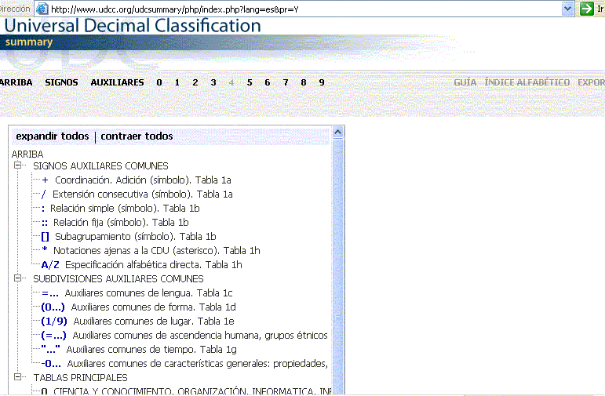Select the square brackets Subagrupamiento symbol
The image size is (605, 396).
click(45, 236)
